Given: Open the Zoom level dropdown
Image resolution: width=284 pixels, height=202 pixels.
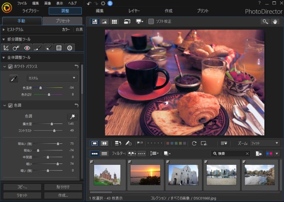Looking at the screenshot, I should [x=264, y=143].
